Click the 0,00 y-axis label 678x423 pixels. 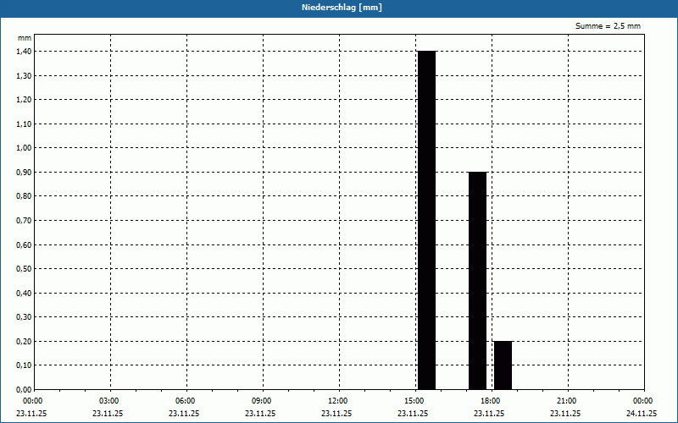tap(24, 389)
